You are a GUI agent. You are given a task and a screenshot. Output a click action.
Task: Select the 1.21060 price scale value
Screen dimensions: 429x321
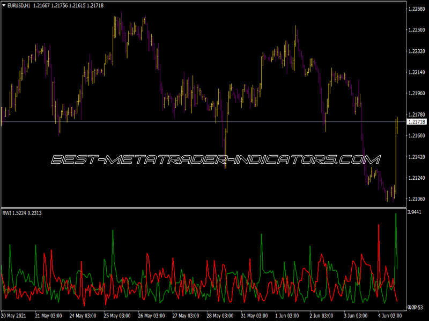coord(417,198)
